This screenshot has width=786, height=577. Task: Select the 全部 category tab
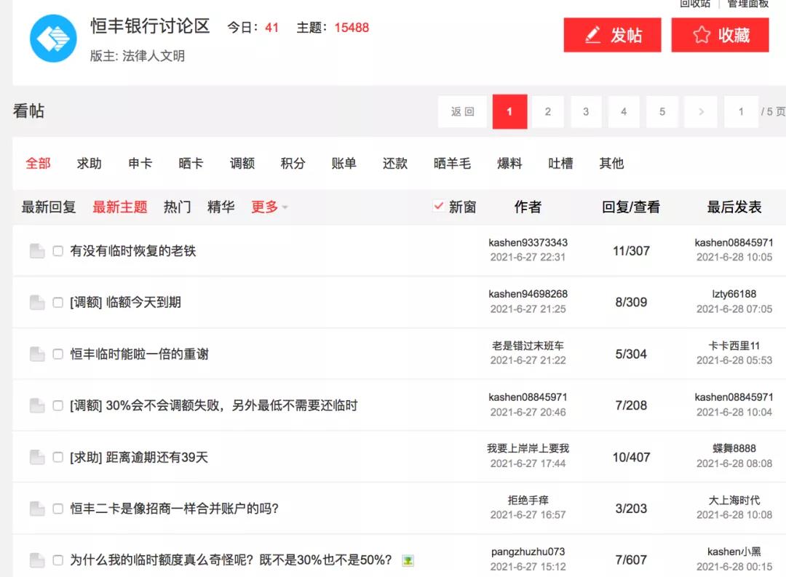(38, 164)
